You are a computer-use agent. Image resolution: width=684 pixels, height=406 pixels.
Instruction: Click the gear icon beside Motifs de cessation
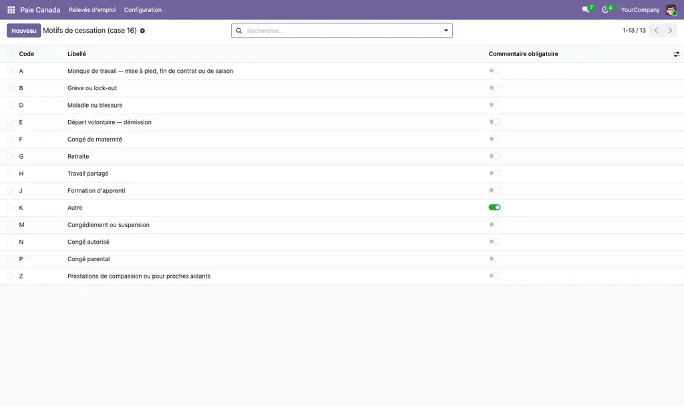(142, 31)
